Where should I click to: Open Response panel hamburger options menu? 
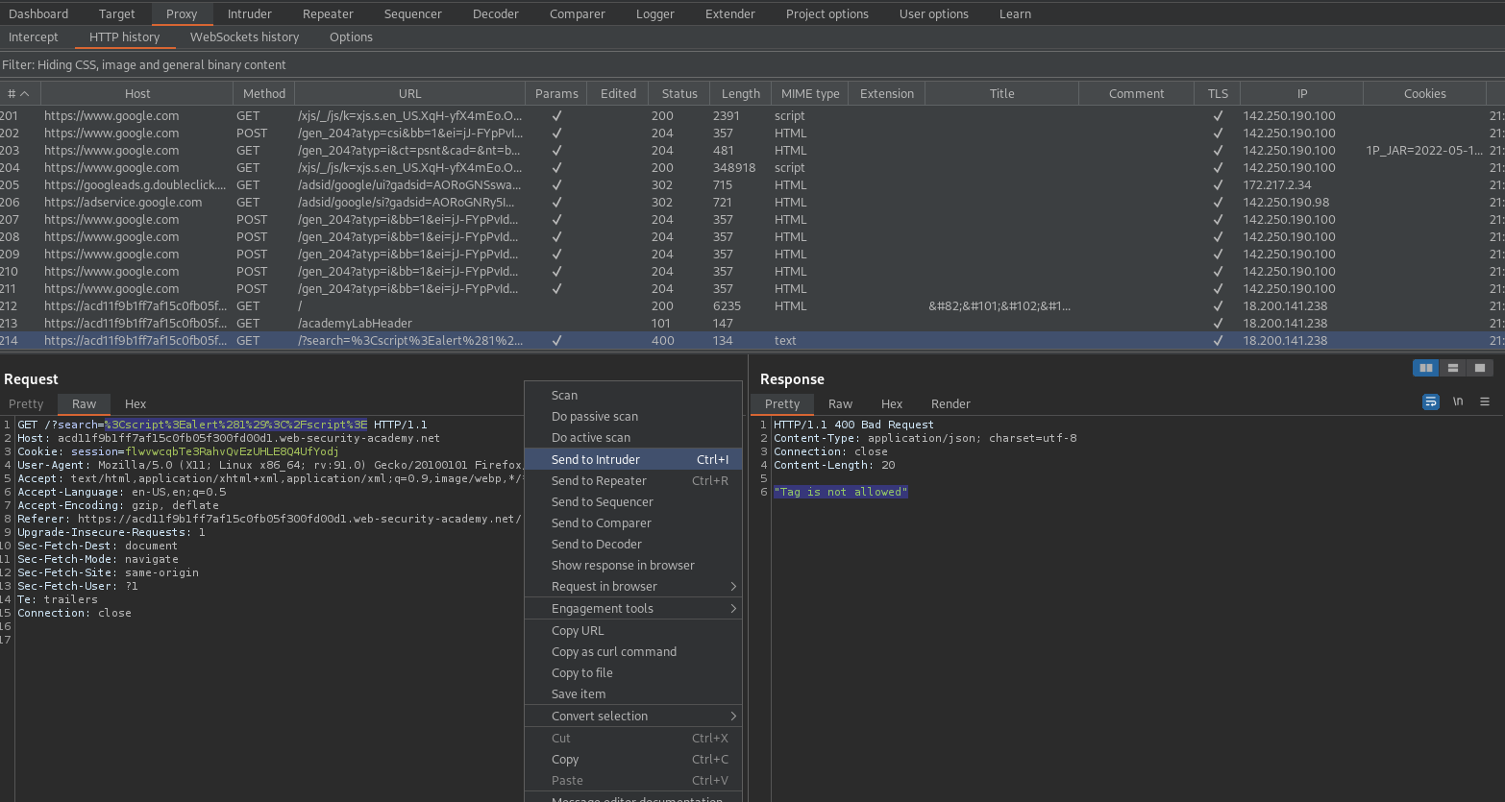[1485, 401]
